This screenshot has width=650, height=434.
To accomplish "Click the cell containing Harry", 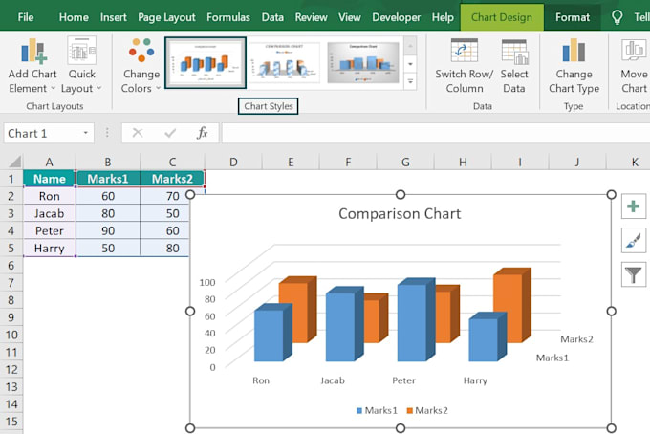I will [50, 248].
